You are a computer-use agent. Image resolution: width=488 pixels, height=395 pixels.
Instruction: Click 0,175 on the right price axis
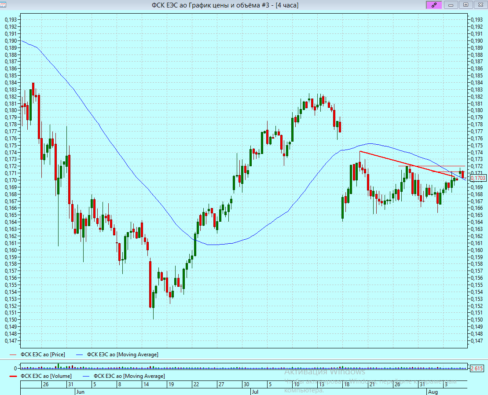coord(477,145)
